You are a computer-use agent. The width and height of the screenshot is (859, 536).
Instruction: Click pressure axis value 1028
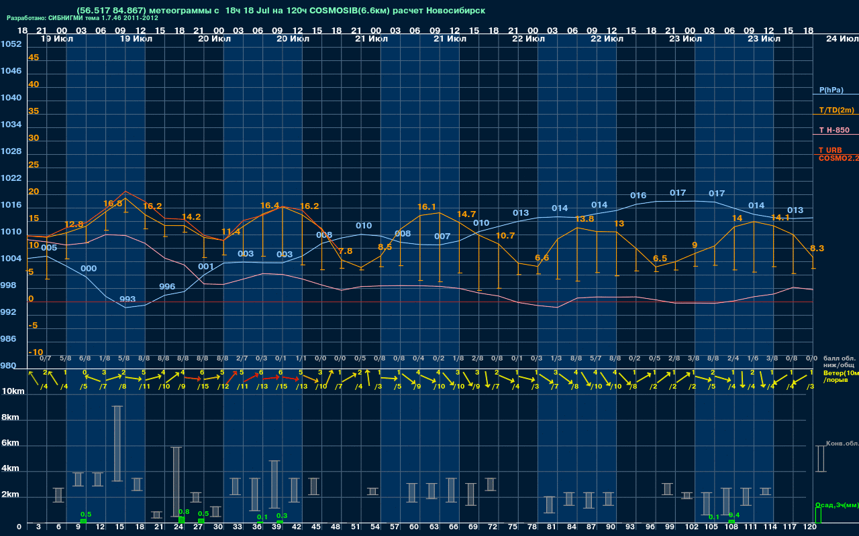(11, 151)
